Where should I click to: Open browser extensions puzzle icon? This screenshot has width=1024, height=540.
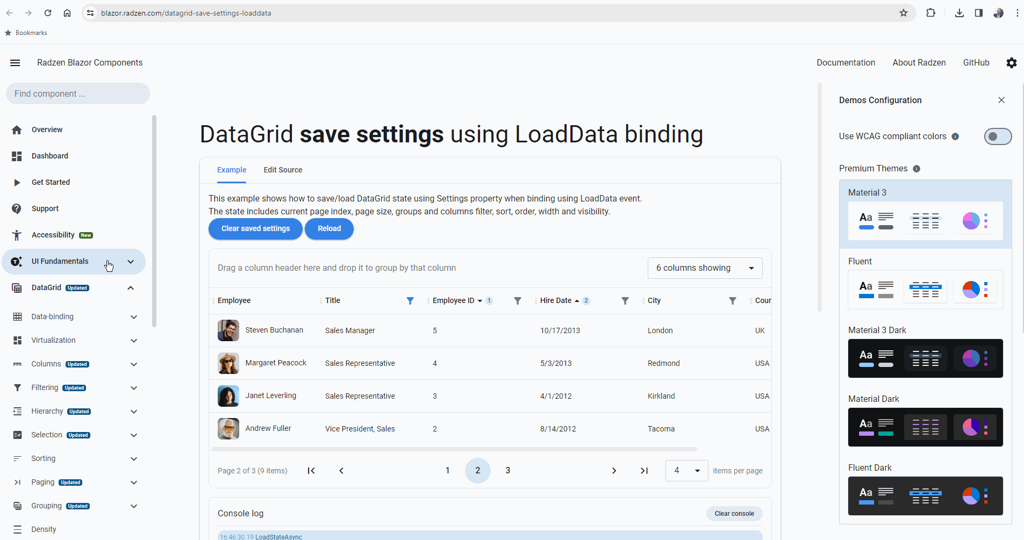[x=930, y=13]
